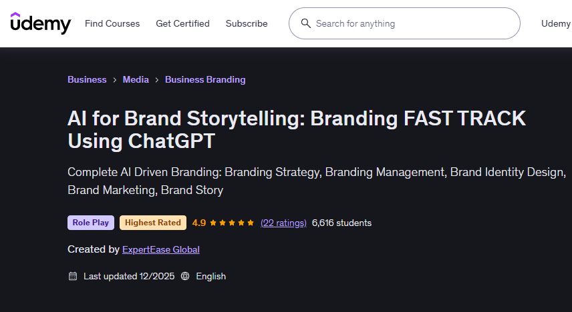Open the Find Courses menu
Viewport: 572px width, 312px height.
click(x=112, y=23)
